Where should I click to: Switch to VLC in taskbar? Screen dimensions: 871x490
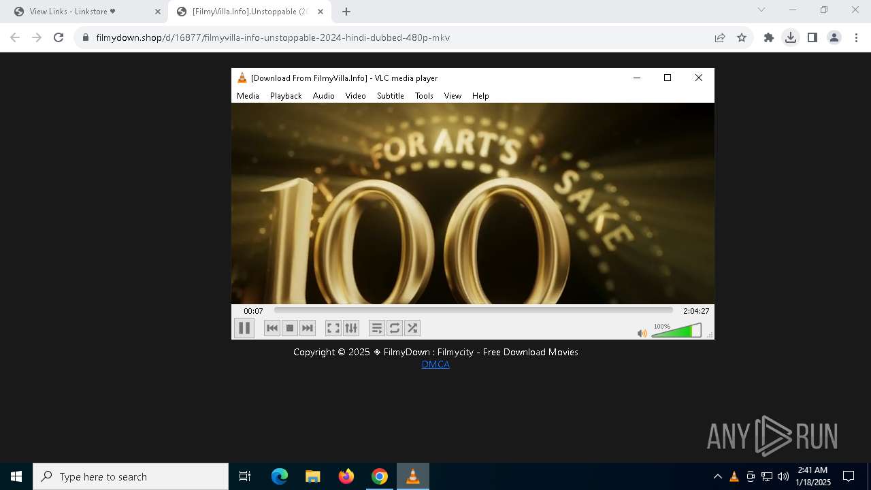pyautogui.click(x=413, y=476)
